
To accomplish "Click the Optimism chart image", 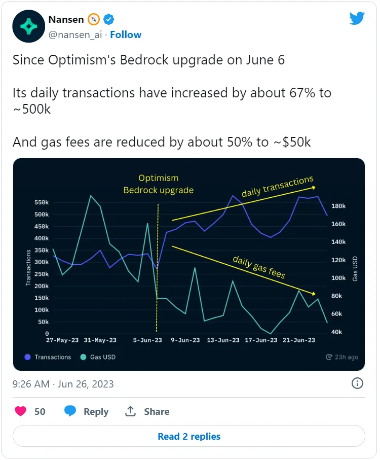I will [189, 264].
